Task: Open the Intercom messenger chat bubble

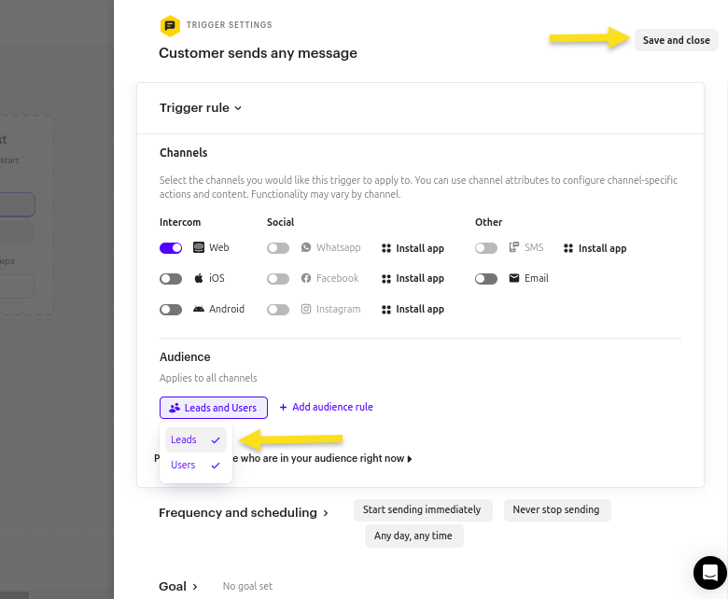Action: pos(710,573)
